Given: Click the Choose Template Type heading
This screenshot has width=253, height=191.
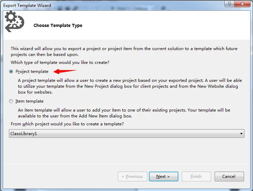Looking at the screenshot, I should tap(58, 26).
